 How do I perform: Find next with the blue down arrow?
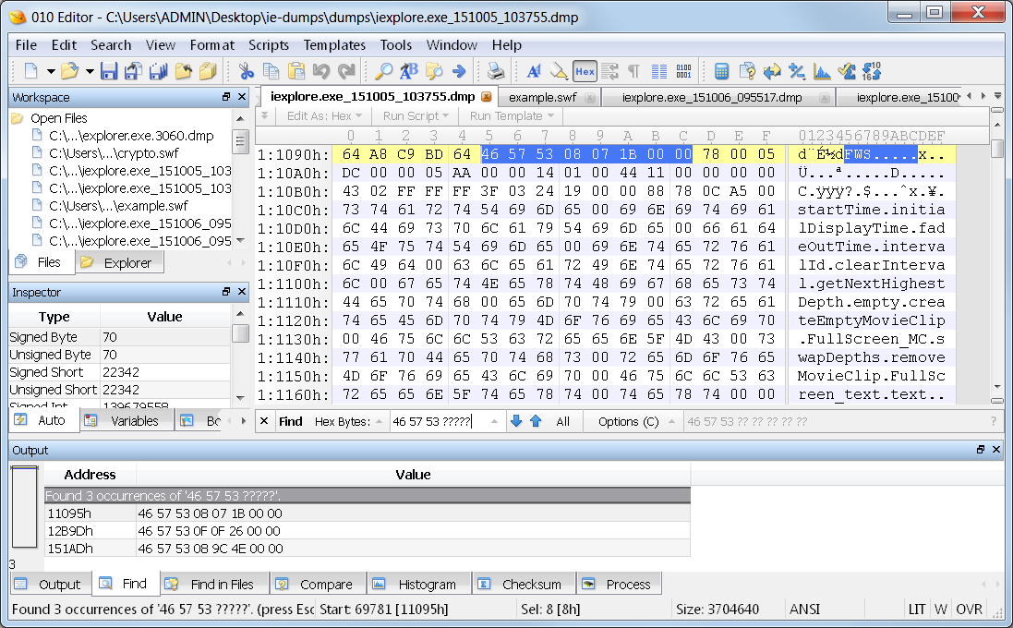[515, 421]
